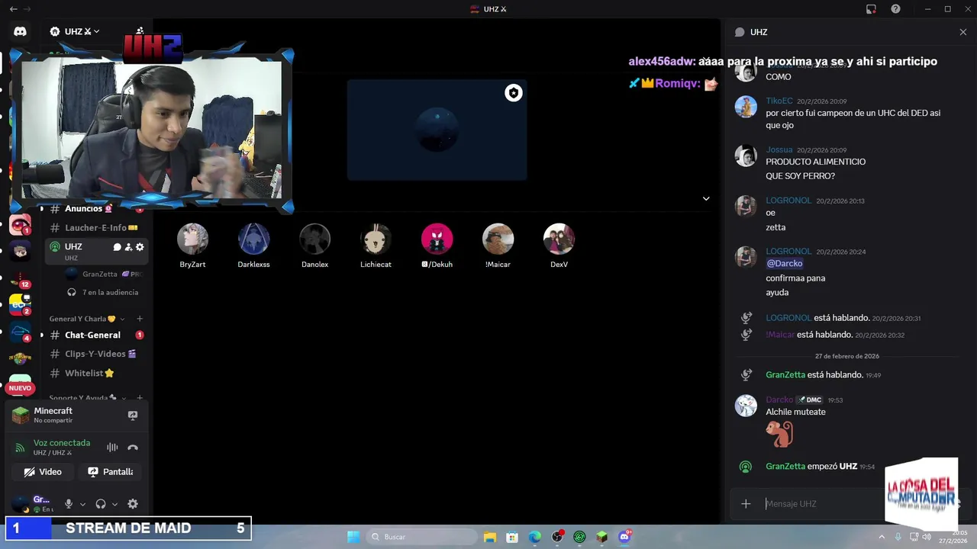The height and width of the screenshot is (549, 977).
Task: Open the Help question mark icon
Action: 895,9
